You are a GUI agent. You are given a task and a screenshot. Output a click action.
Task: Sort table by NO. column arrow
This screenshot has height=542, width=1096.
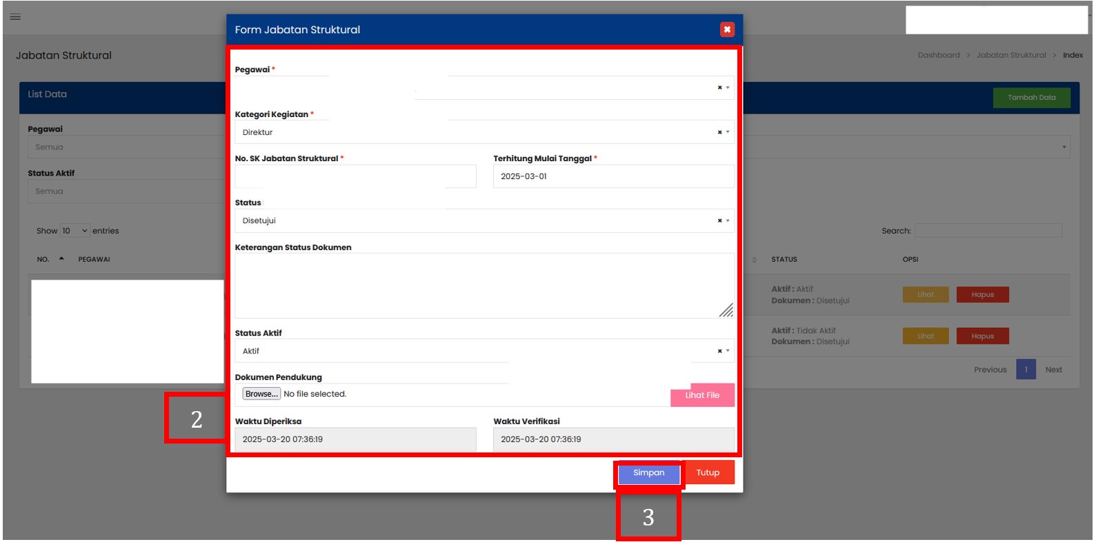tap(61, 259)
